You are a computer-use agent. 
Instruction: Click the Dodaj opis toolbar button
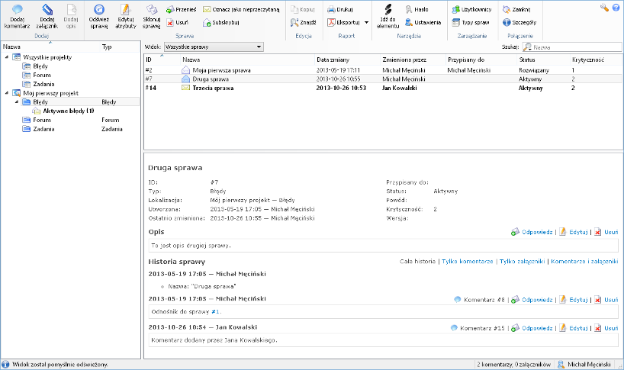[71, 16]
